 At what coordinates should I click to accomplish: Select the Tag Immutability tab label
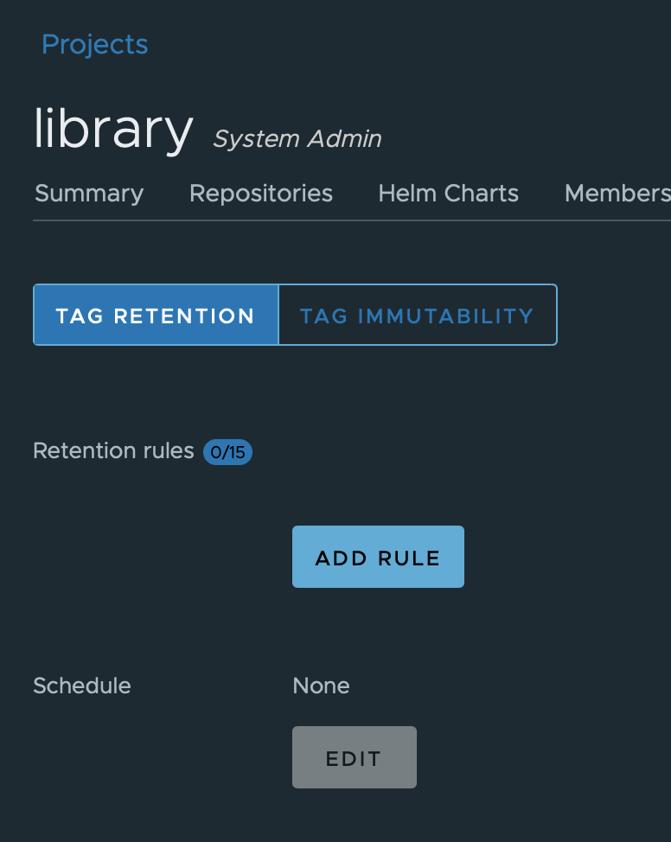click(418, 315)
